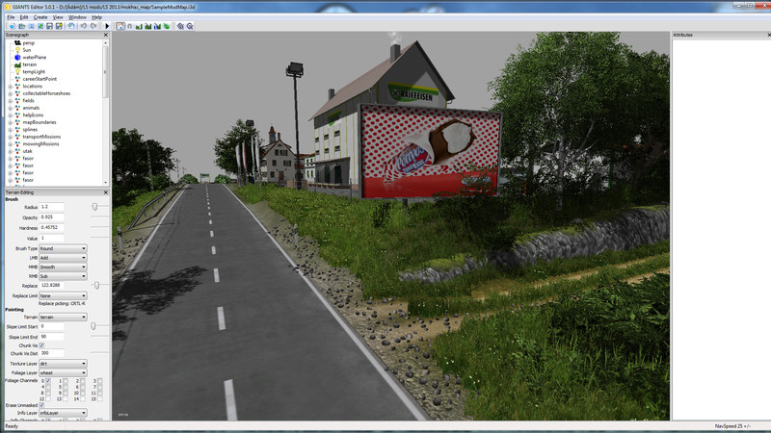Viewport: 771px width, 433px height.
Task: Click the last magnifier icon in toolbar
Action: [x=189, y=26]
